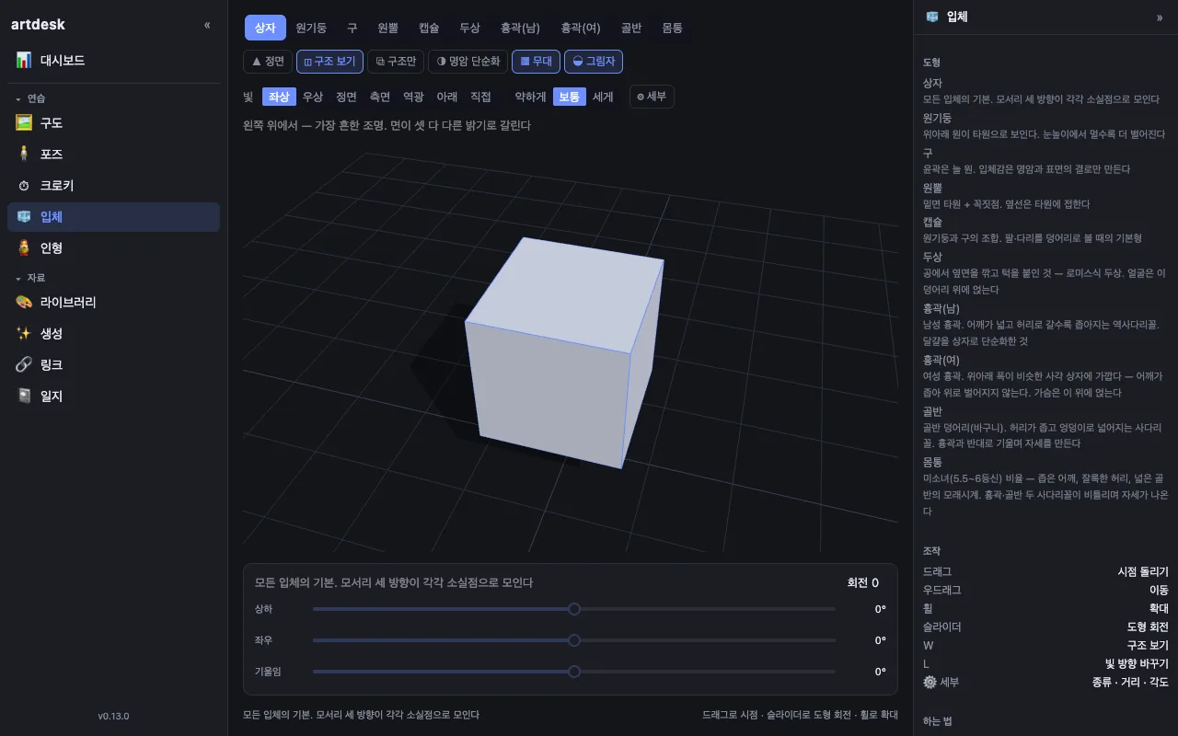1178x736 pixels.
Task: Toggle 구조만 structure-only mode
Action: point(396,62)
